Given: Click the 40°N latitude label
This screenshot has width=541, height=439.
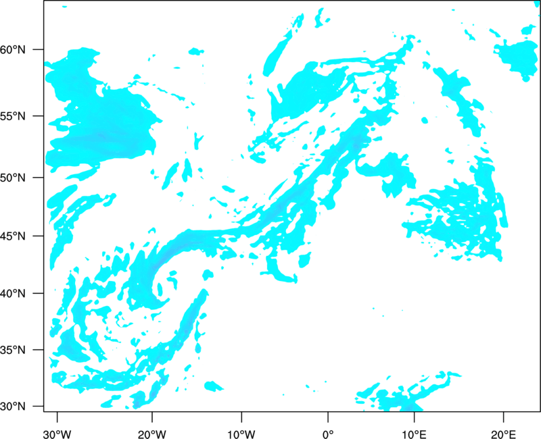Looking at the screenshot, I should (x=13, y=294).
